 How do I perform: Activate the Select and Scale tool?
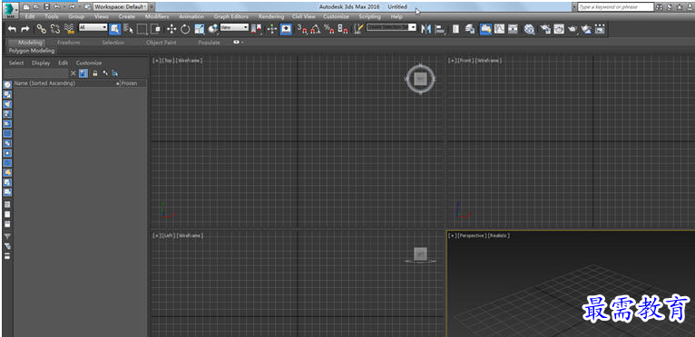point(200,29)
